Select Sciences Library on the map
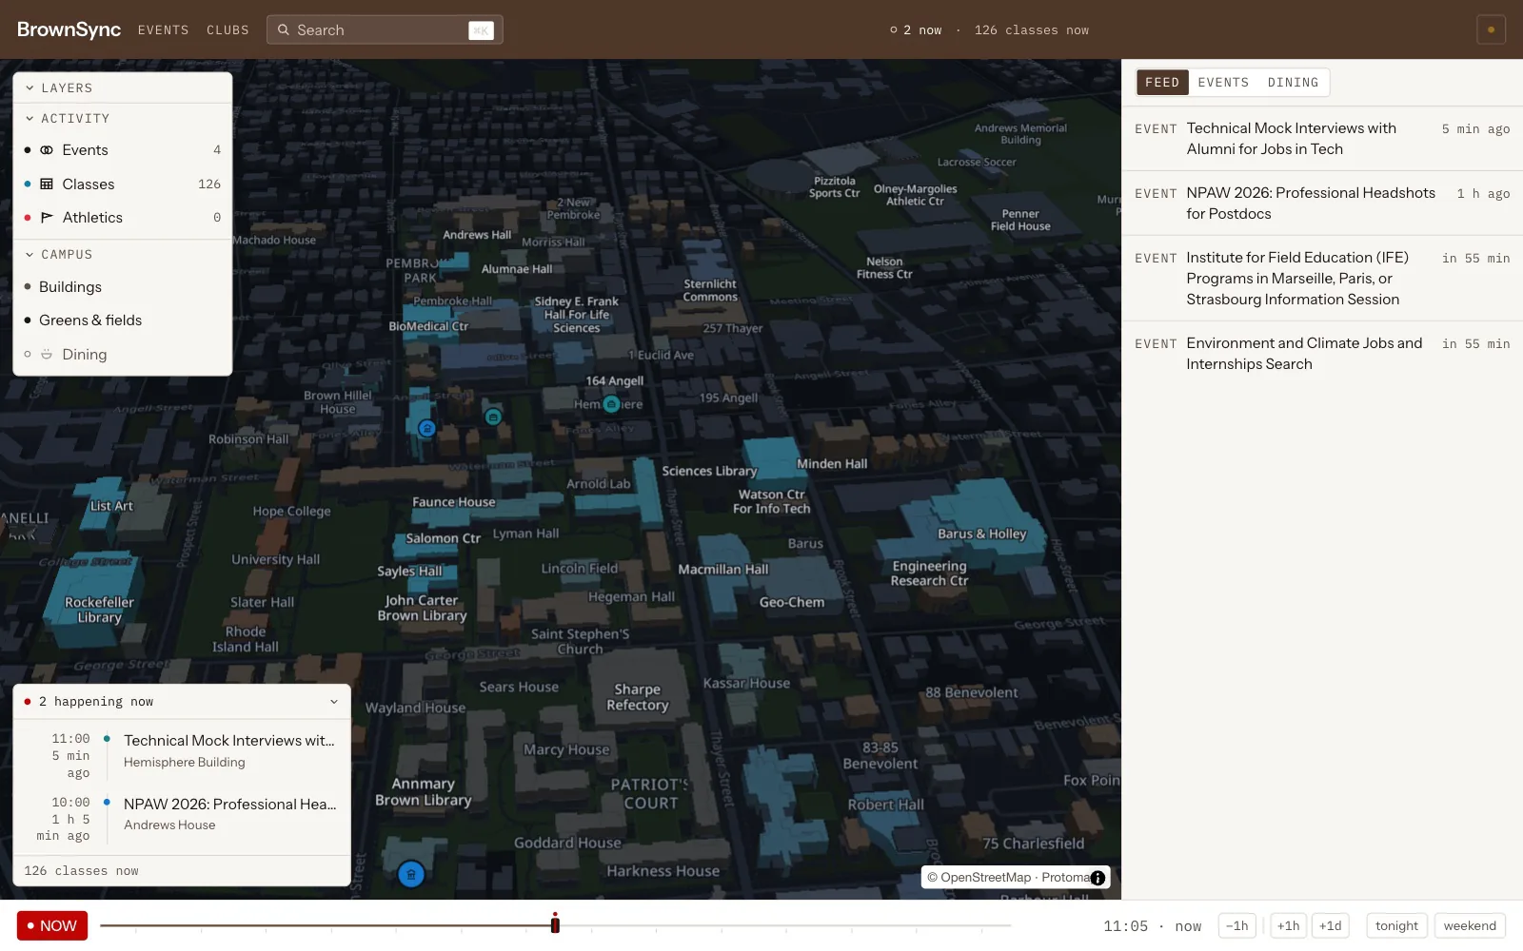Viewport: 1523px width, 951px height. [x=709, y=471]
